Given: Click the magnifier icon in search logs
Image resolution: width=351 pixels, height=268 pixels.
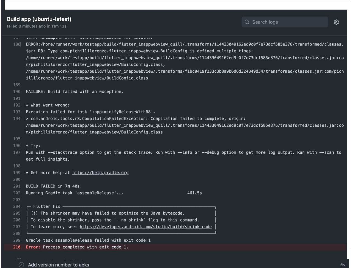Looking at the screenshot, I should [247, 22].
